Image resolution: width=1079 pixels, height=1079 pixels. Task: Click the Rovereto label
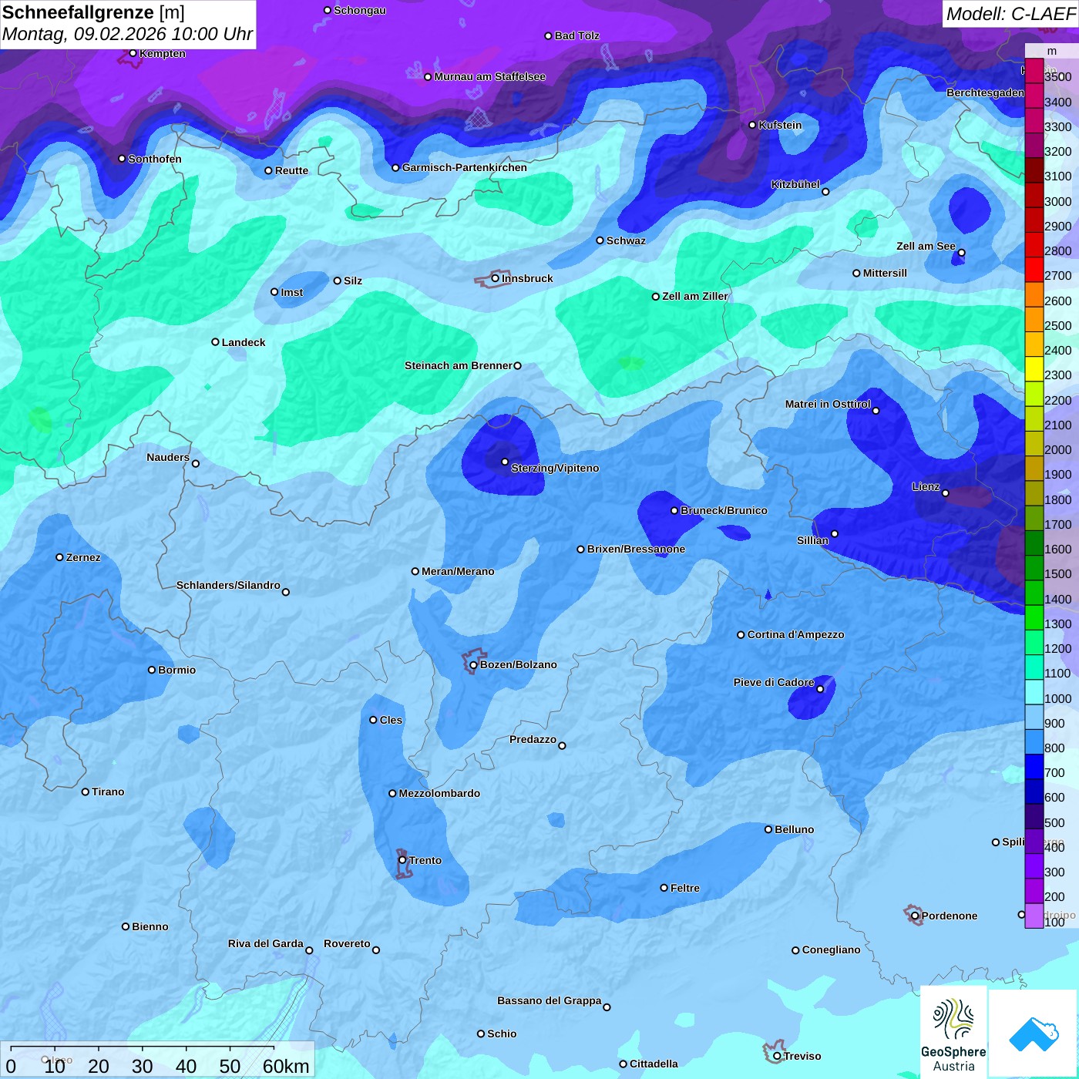[x=347, y=943]
